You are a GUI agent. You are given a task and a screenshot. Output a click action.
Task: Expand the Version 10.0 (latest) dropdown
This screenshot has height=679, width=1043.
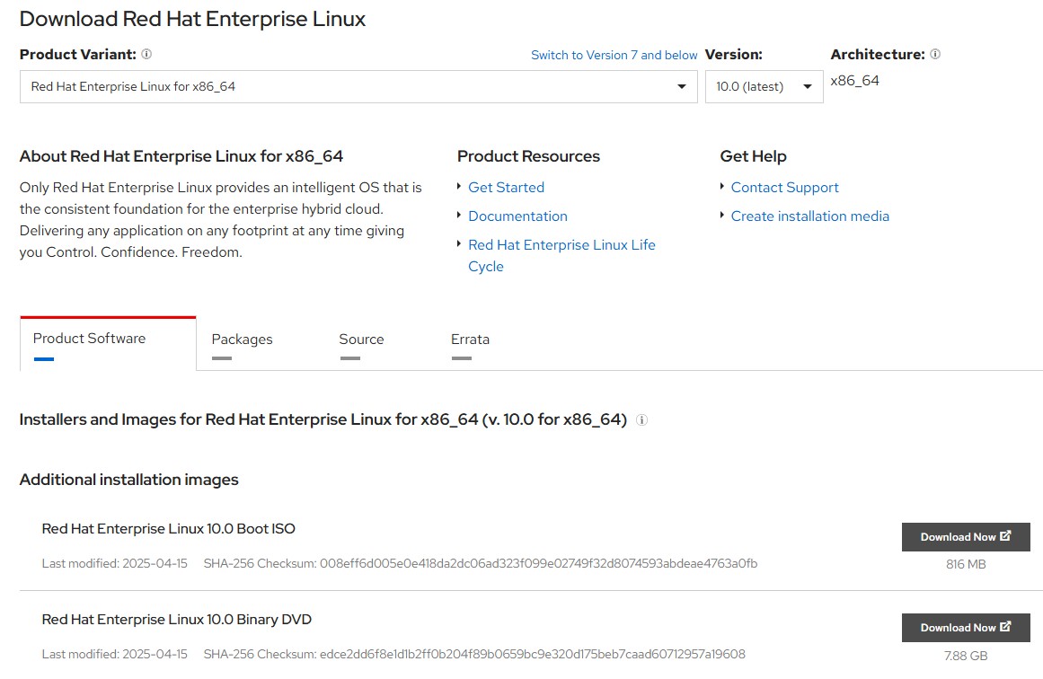pyautogui.click(x=765, y=86)
